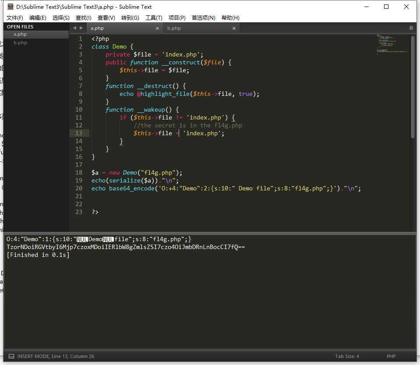Viewport: 420px width, 365px height.
Task: Open the 工具(T) menu
Action: [154, 18]
